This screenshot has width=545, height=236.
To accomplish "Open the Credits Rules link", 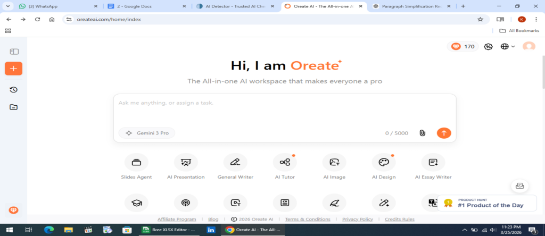I will (399, 220).
